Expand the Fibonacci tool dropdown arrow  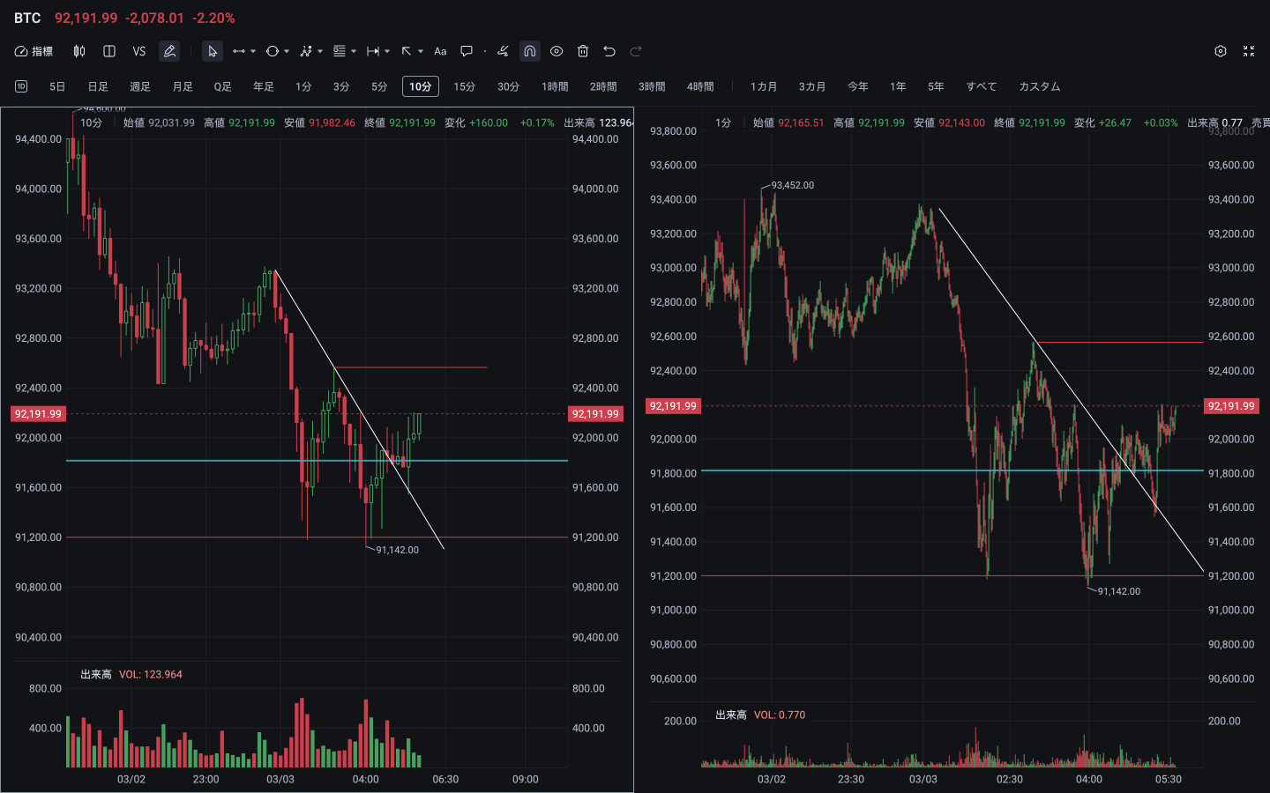pos(354,51)
